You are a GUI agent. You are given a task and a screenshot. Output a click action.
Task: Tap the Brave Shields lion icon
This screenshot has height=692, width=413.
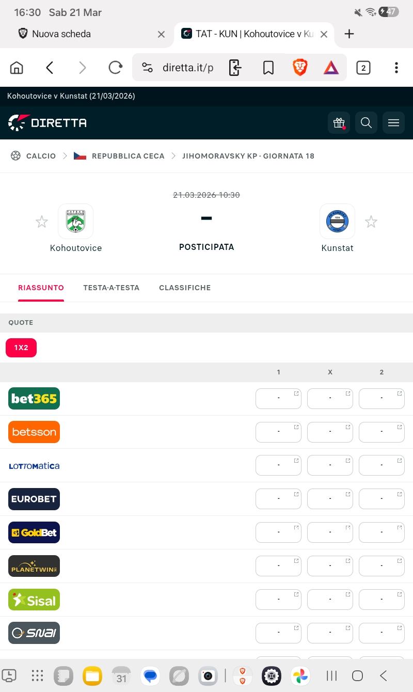[x=300, y=68]
